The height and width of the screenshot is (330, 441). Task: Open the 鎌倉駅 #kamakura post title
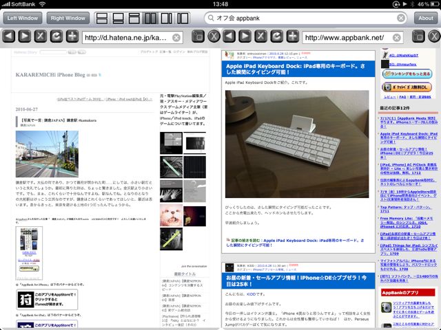[x=59, y=120]
